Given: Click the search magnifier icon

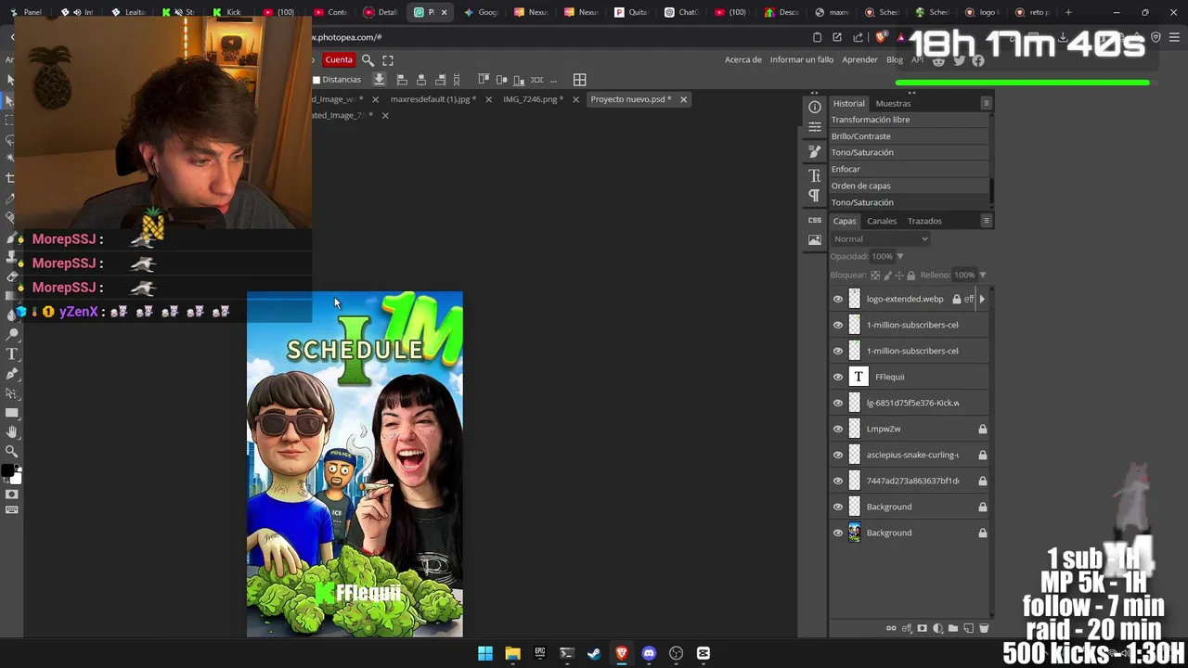Looking at the screenshot, I should coord(368,59).
